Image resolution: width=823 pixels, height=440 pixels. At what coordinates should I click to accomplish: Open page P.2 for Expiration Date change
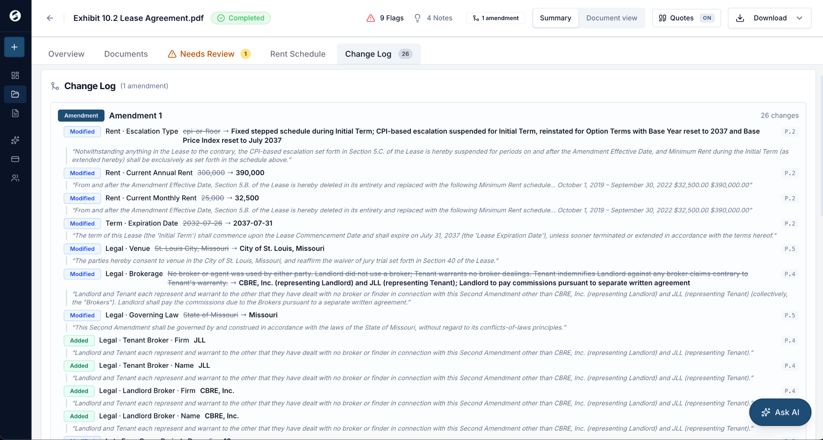tap(790, 224)
